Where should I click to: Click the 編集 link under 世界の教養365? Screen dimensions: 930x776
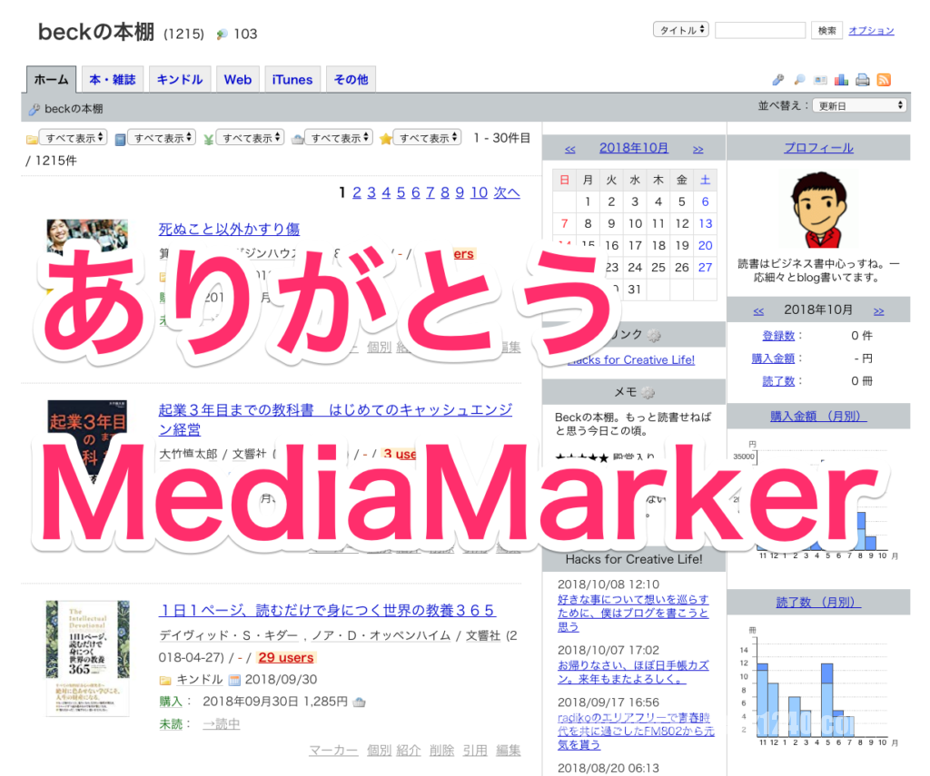509,751
